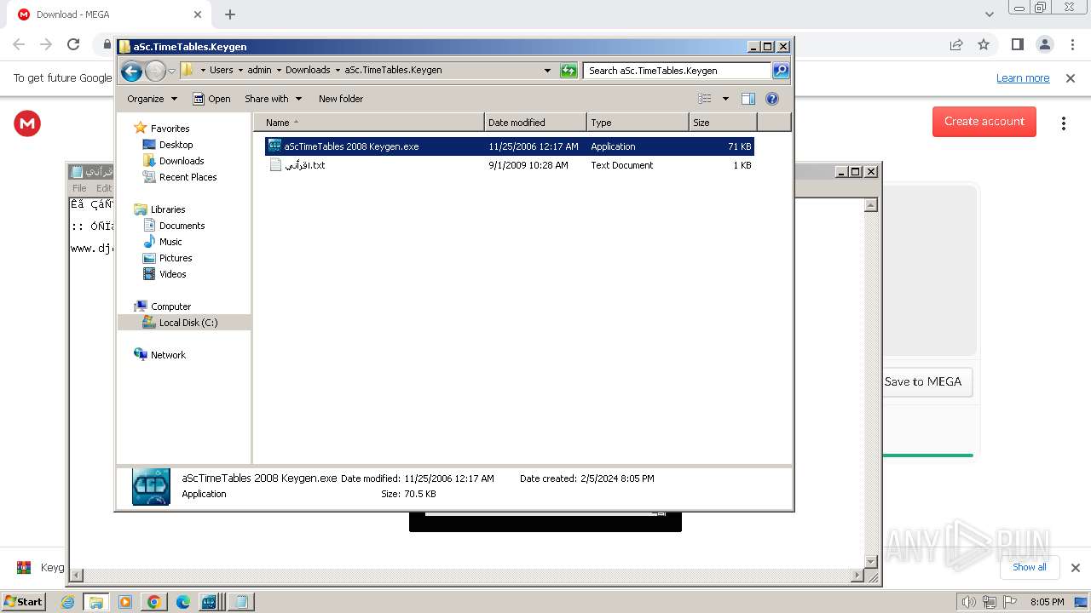Open previous locations dropdown in address bar
Viewport: 1091px width, 613px height.
point(547,71)
